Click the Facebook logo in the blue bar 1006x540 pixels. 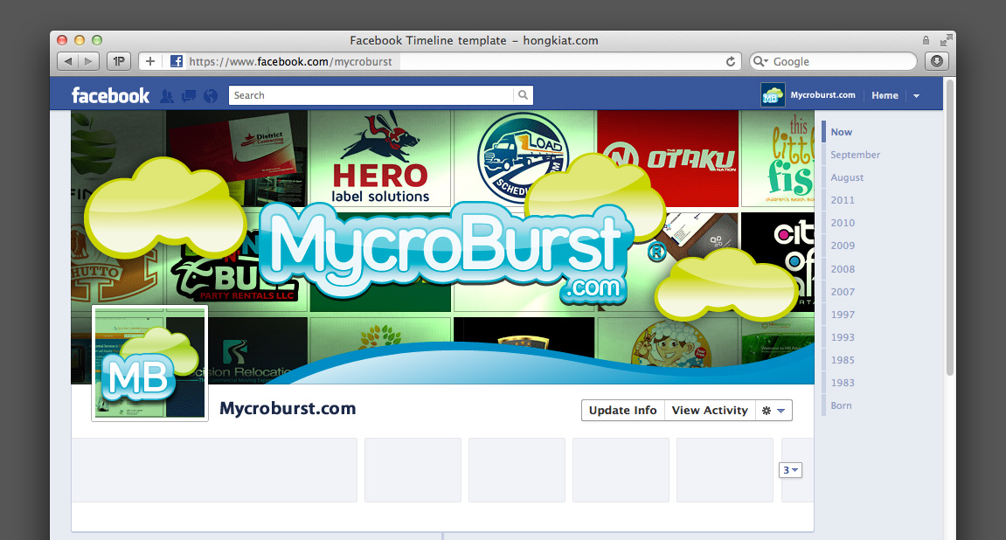[x=110, y=95]
